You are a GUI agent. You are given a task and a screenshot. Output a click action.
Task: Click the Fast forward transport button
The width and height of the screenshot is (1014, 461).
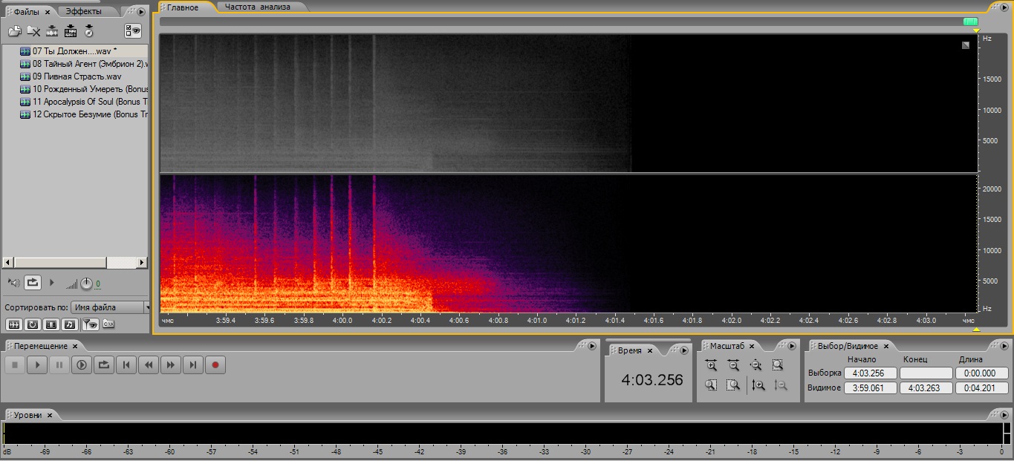(x=171, y=364)
